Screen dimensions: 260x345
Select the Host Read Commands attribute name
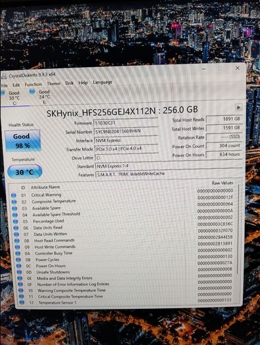tap(55, 241)
